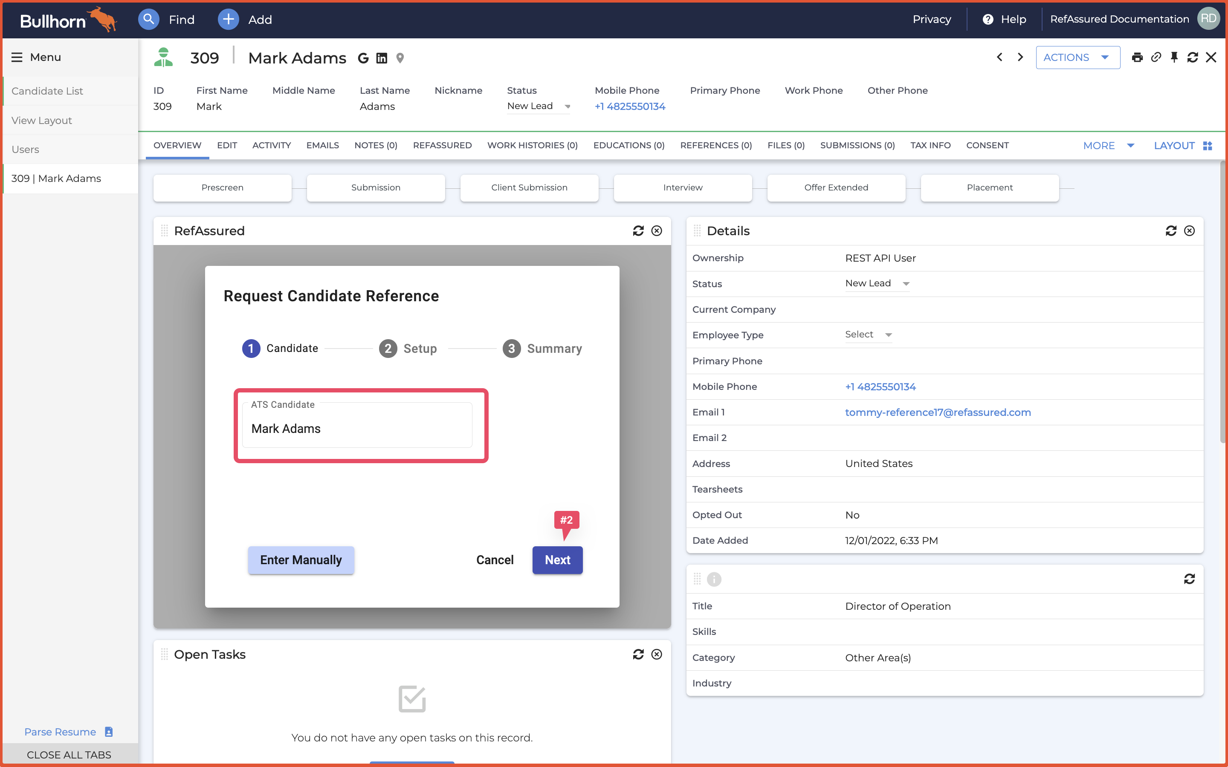Remove the Details card

(1190, 231)
